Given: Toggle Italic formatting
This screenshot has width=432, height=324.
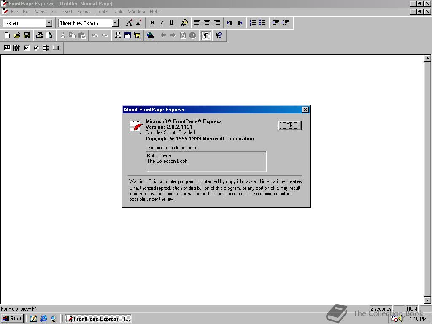Looking at the screenshot, I should click(162, 23).
